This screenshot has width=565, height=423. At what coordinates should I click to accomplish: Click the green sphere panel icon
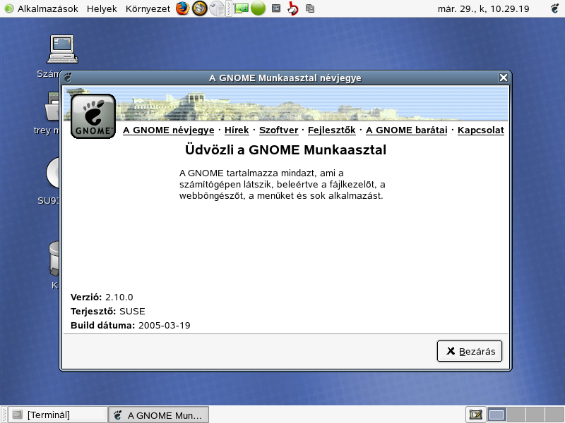(x=258, y=8)
